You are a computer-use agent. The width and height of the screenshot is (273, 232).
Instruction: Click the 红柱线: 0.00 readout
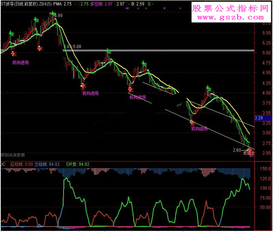[x=22, y=164]
